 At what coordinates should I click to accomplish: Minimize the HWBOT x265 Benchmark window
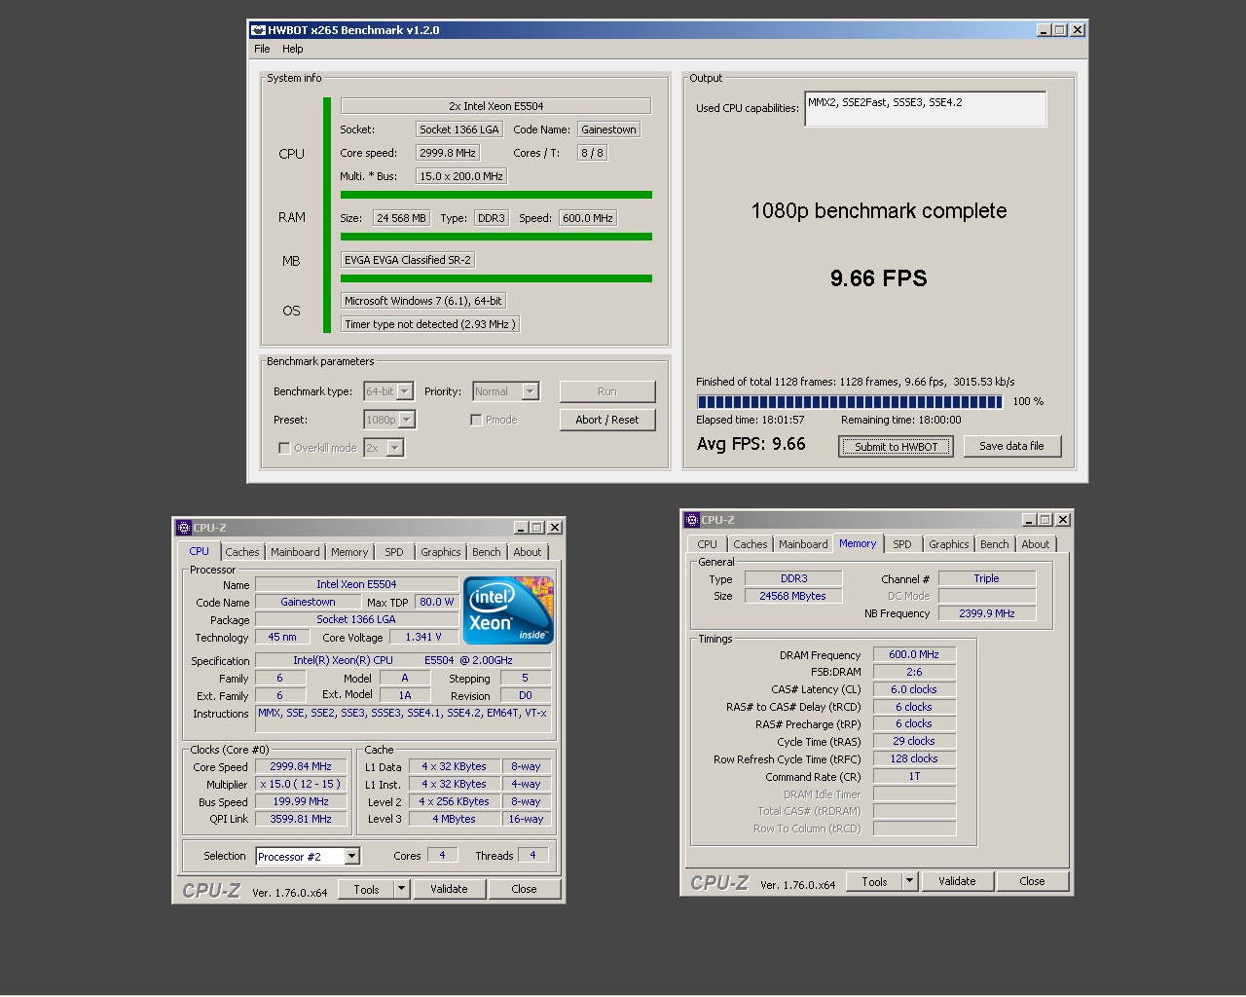click(x=1044, y=30)
